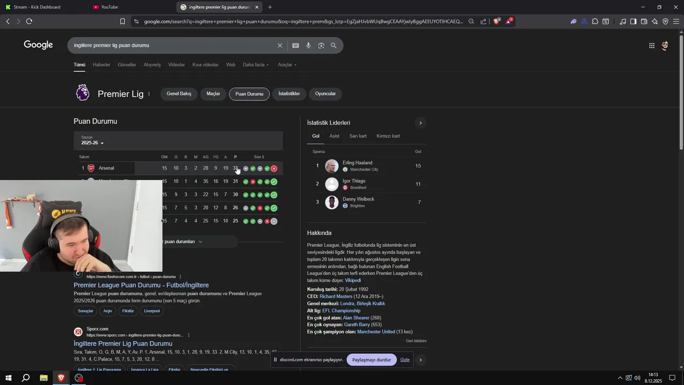Open Premier League Puan Durumu flashscore link
This screenshot has height=385, width=684.
[x=141, y=285]
